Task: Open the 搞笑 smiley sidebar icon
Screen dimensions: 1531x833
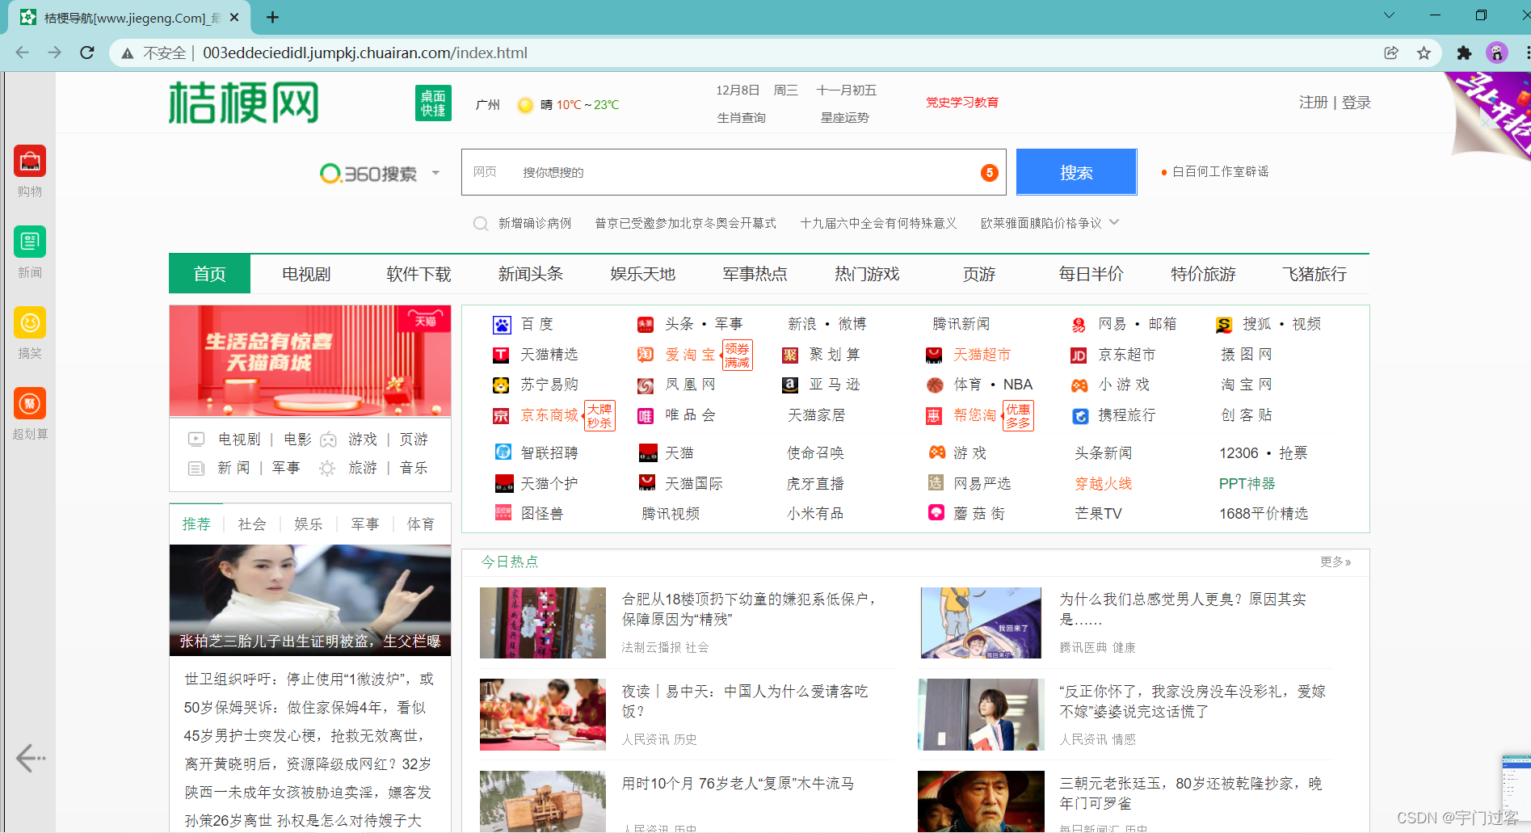Action: [x=30, y=322]
